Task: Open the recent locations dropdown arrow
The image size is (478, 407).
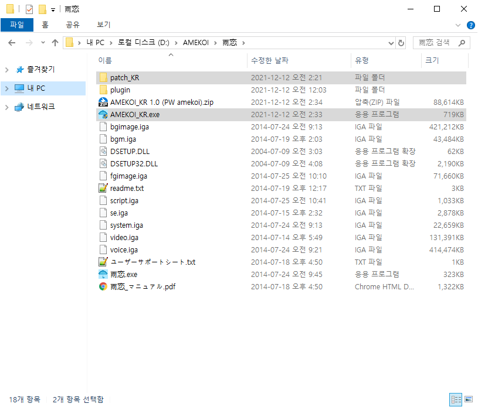Action: tap(43, 43)
